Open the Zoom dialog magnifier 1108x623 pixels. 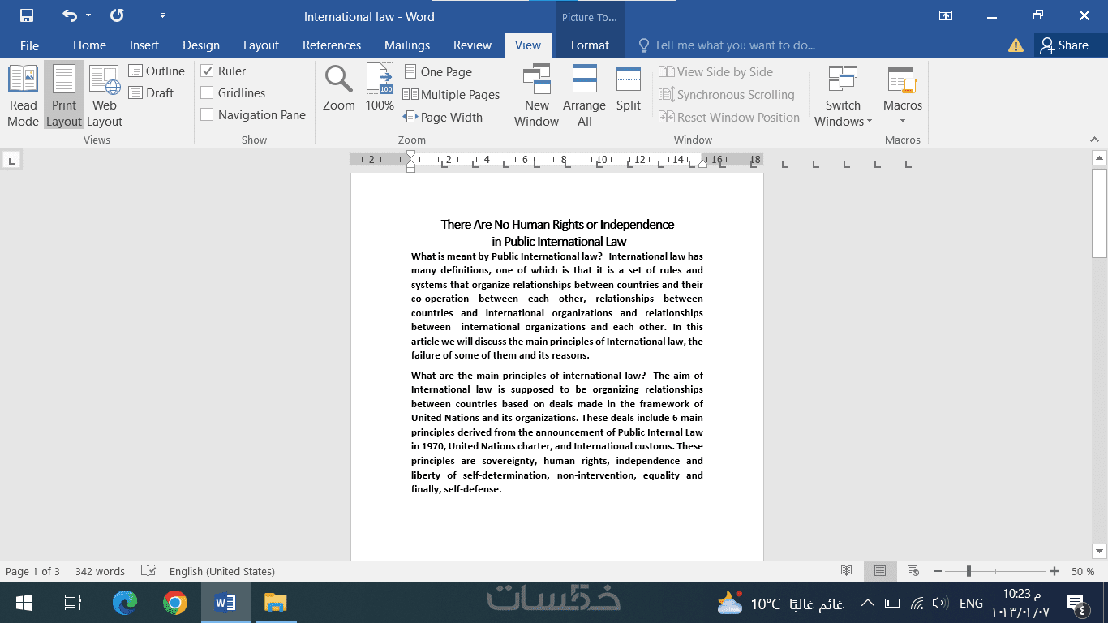click(339, 88)
